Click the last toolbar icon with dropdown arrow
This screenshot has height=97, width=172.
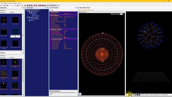(x=59, y=5)
